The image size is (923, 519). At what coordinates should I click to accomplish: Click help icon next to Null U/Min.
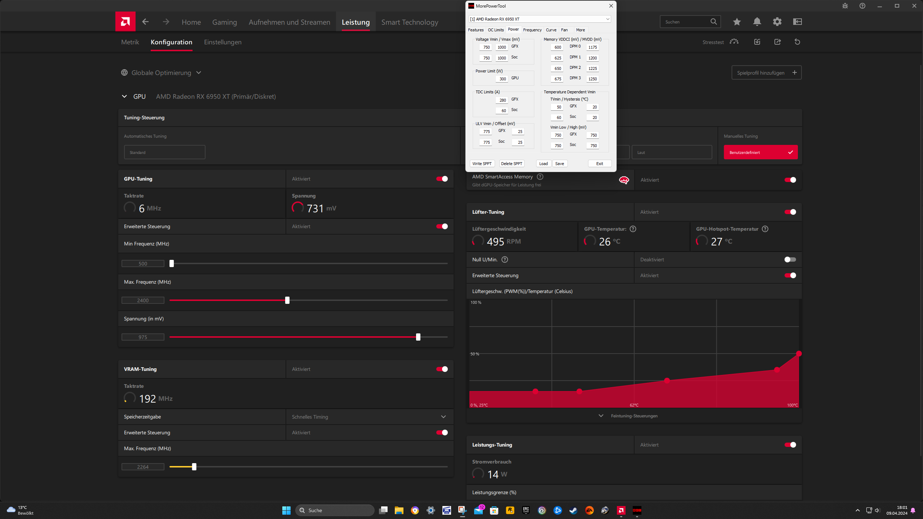pyautogui.click(x=505, y=259)
